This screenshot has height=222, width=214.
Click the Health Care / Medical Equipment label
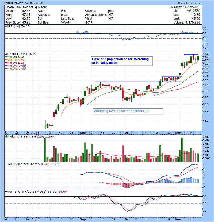coord(26,7)
